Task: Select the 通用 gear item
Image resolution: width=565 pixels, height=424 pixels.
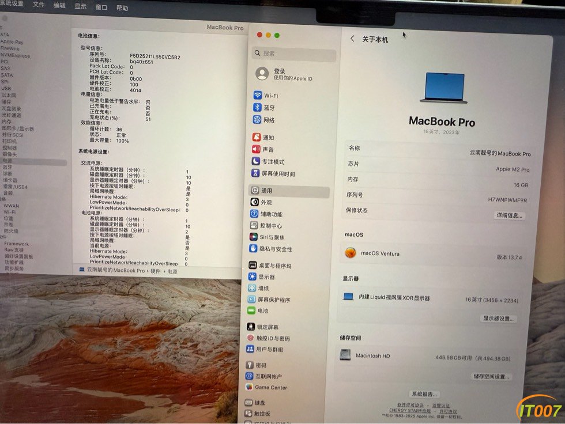Action: pos(289,191)
